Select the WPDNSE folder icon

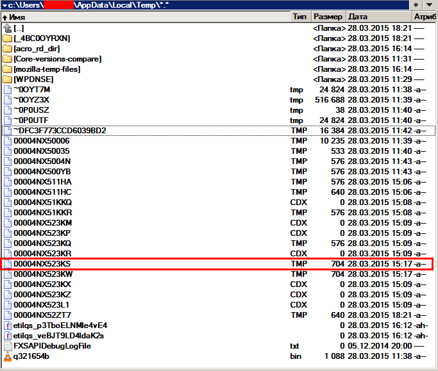pyautogui.click(x=7, y=79)
